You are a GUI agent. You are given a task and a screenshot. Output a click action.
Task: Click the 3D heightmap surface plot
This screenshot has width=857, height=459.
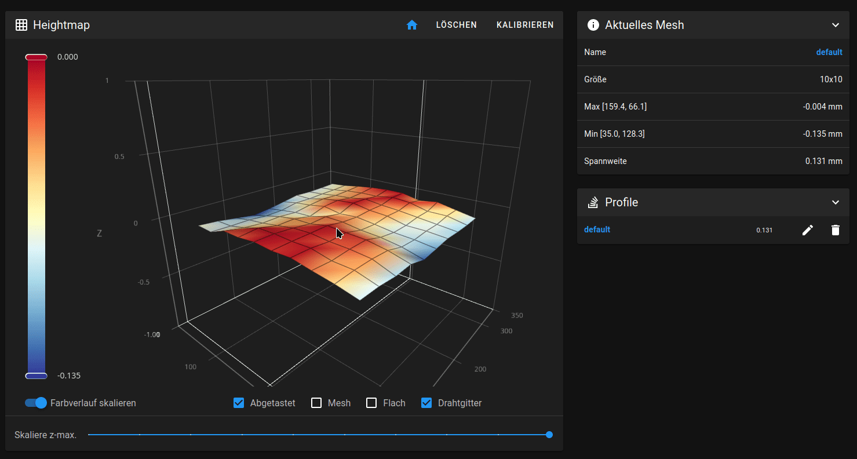[x=337, y=241]
